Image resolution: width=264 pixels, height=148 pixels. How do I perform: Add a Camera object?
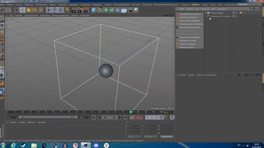tap(130, 10)
